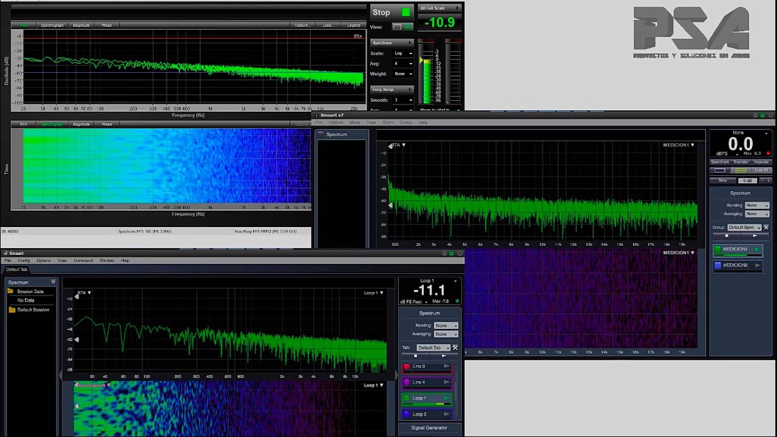Viewport: 777px width, 437px height.
Task: Expand the dB Full Scale header arrow
Action: [x=456, y=8]
